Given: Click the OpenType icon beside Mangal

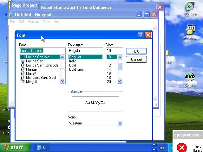Looking at the screenshot, I should click(x=23, y=69).
